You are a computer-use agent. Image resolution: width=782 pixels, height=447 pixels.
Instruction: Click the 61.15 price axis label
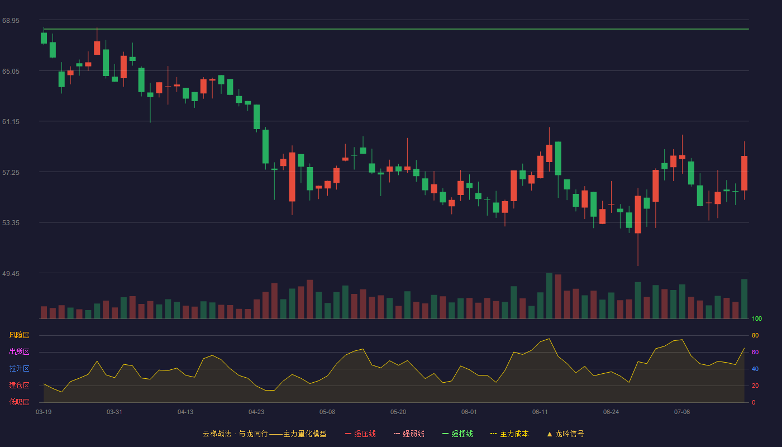coord(11,121)
